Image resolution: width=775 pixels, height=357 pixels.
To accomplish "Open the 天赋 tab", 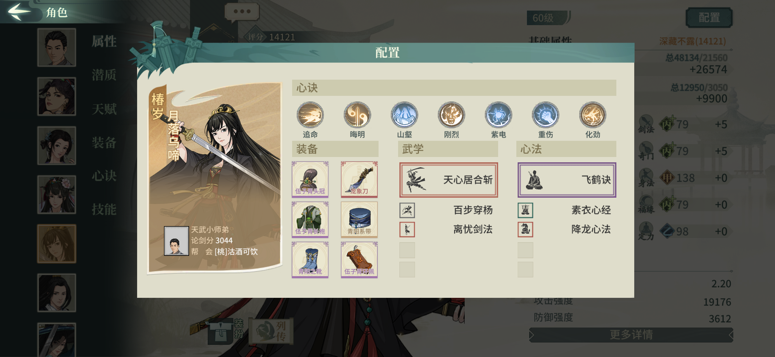I will [x=104, y=109].
